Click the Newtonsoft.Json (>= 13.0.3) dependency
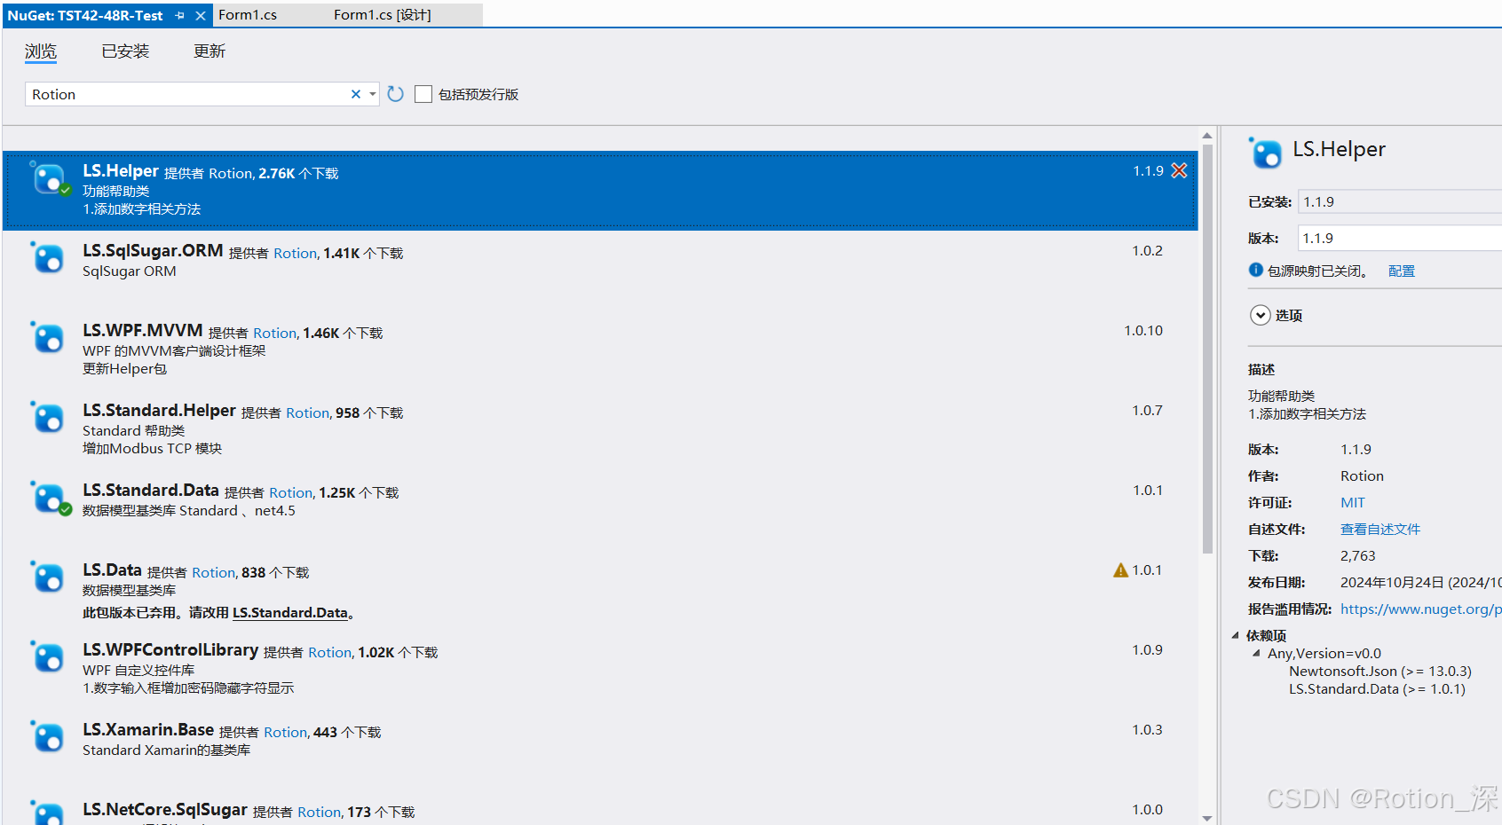1502x825 pixels. coord(1380,671)
